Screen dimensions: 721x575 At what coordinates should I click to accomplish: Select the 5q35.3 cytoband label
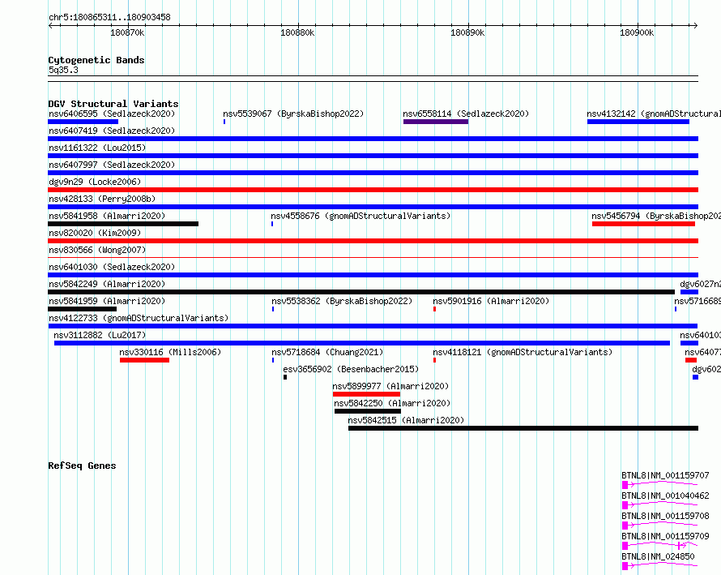click(x=63, y=70)
